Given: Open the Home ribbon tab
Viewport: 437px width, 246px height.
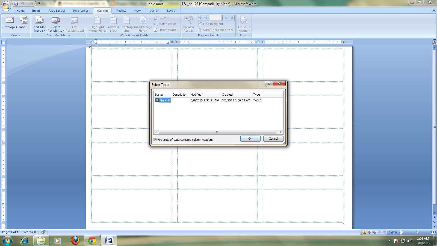Looking at the screenshot, I should pos(20,11).
